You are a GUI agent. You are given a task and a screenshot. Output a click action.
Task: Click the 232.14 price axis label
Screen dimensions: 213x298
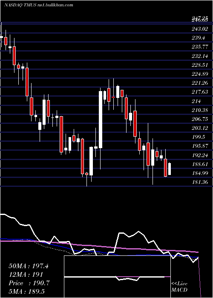tap(200, 56)
